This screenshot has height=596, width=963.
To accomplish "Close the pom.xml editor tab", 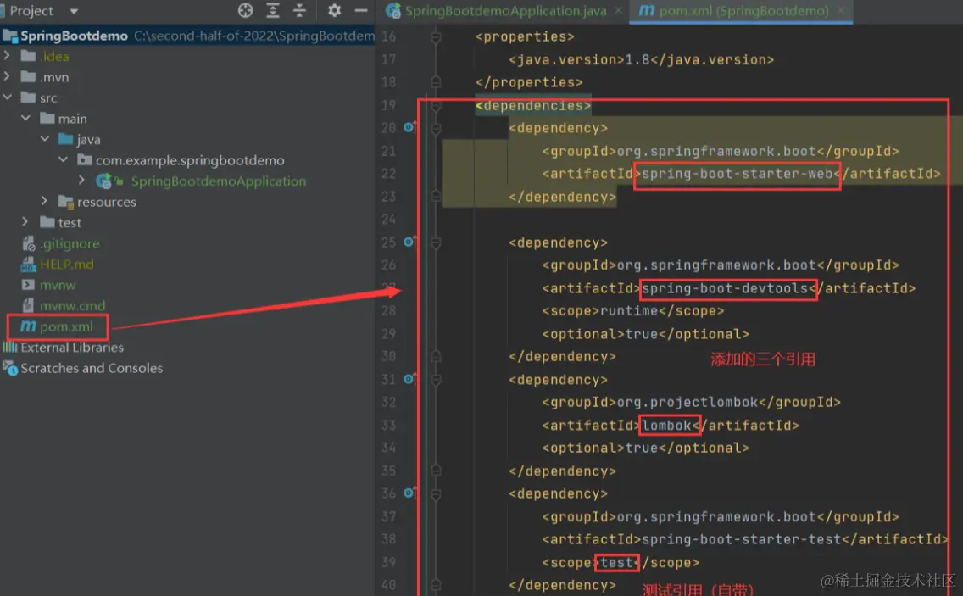I will point(841,11).
